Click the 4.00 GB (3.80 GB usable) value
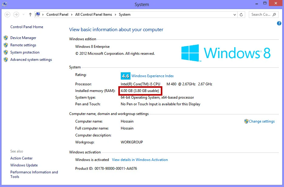Viewport: 284px width, 187px height. [140, 91]
